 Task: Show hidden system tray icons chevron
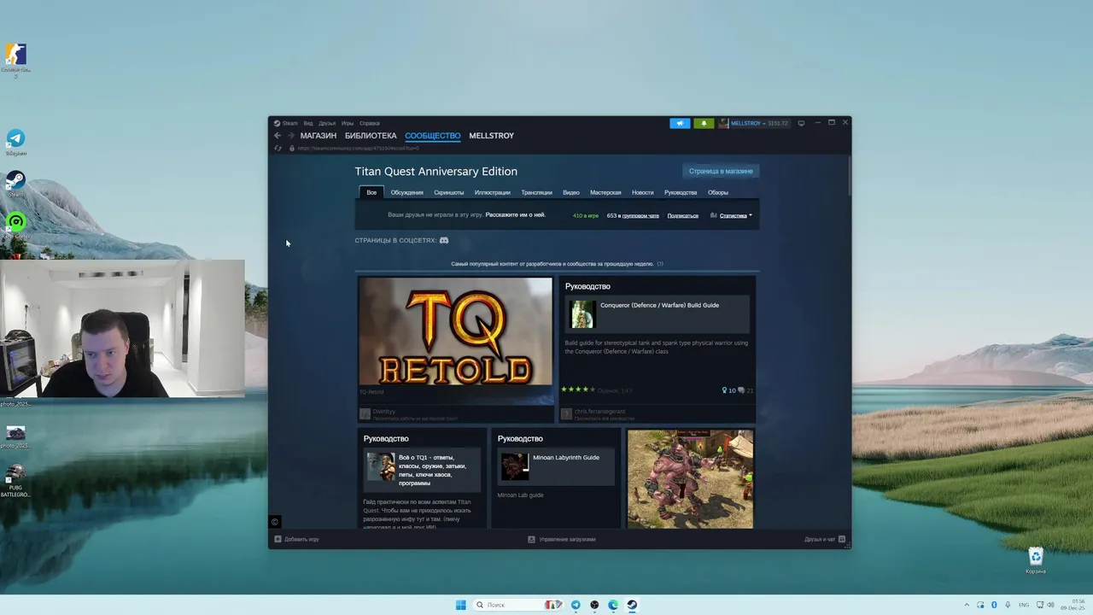pos(967,605)
